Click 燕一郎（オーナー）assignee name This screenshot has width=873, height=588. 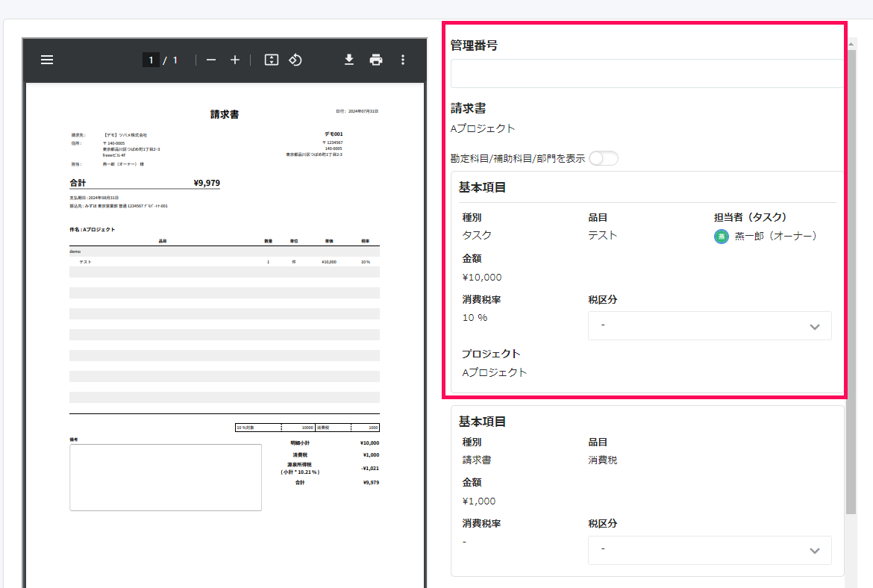tap(775, 236)
